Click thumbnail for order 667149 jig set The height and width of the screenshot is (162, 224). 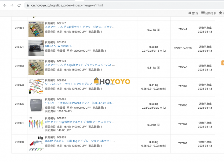tap(36, 67)
